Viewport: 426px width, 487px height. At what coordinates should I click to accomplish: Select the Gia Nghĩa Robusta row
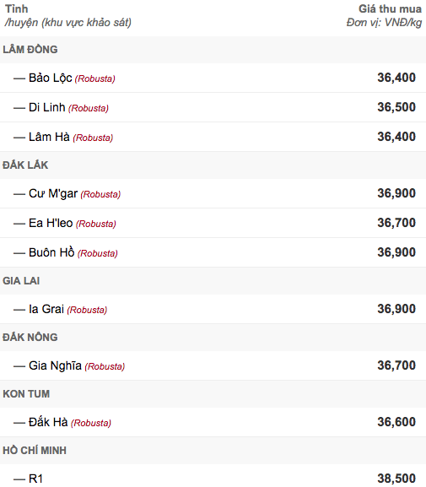(213, 365)
